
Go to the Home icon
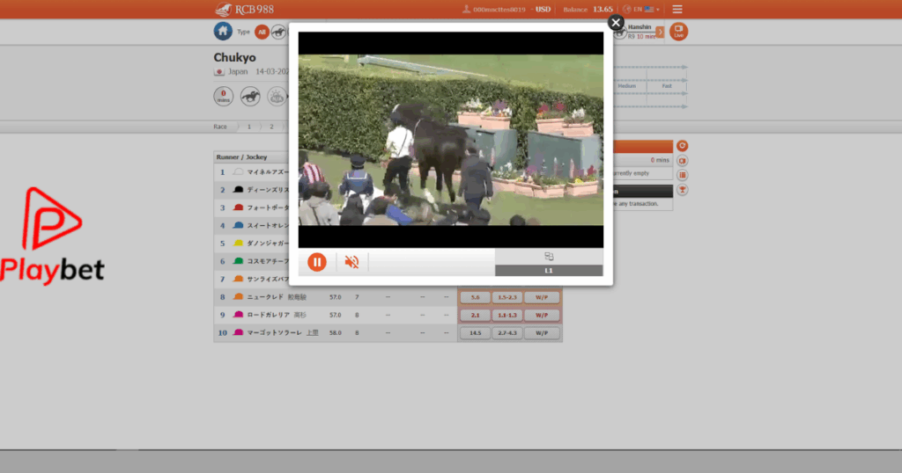click(223, 32)
